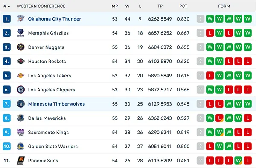Click the Houston Rockets team logo
Viewport: 256px width, 168px height.
21,62
